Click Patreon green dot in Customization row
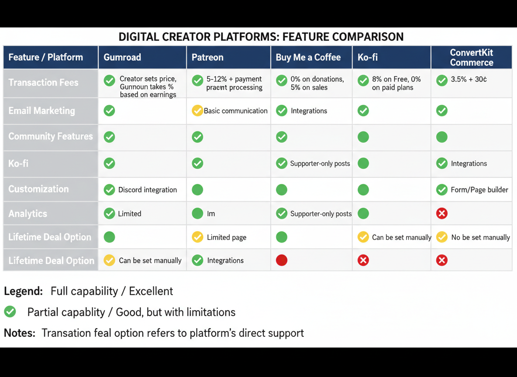Viewport: 517px width, 377px height. pyautogui.click(x=197, y=190)
